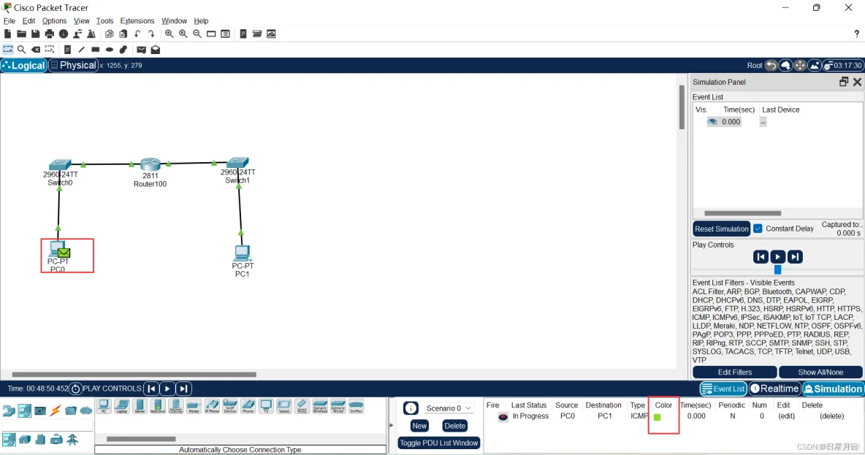Choose the Draw Ellipse tool
This screenshot has width=865, height=455.
click(110, 50)
